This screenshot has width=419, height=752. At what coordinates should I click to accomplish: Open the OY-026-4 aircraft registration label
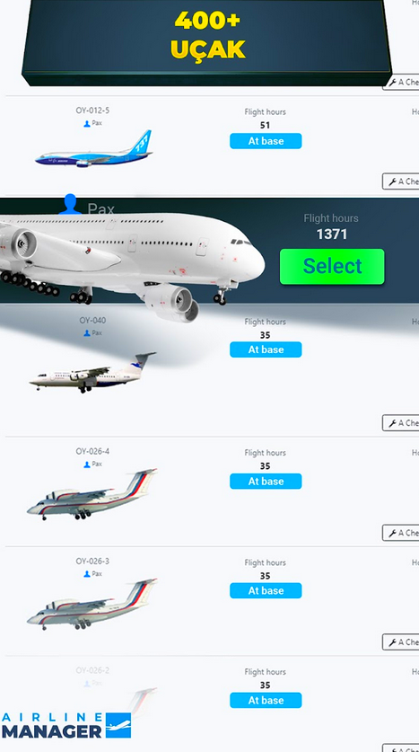(x=92, y=451)
